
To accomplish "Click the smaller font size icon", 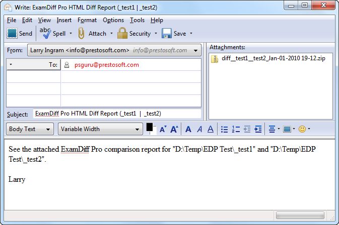I will click(x=163, y=129).
